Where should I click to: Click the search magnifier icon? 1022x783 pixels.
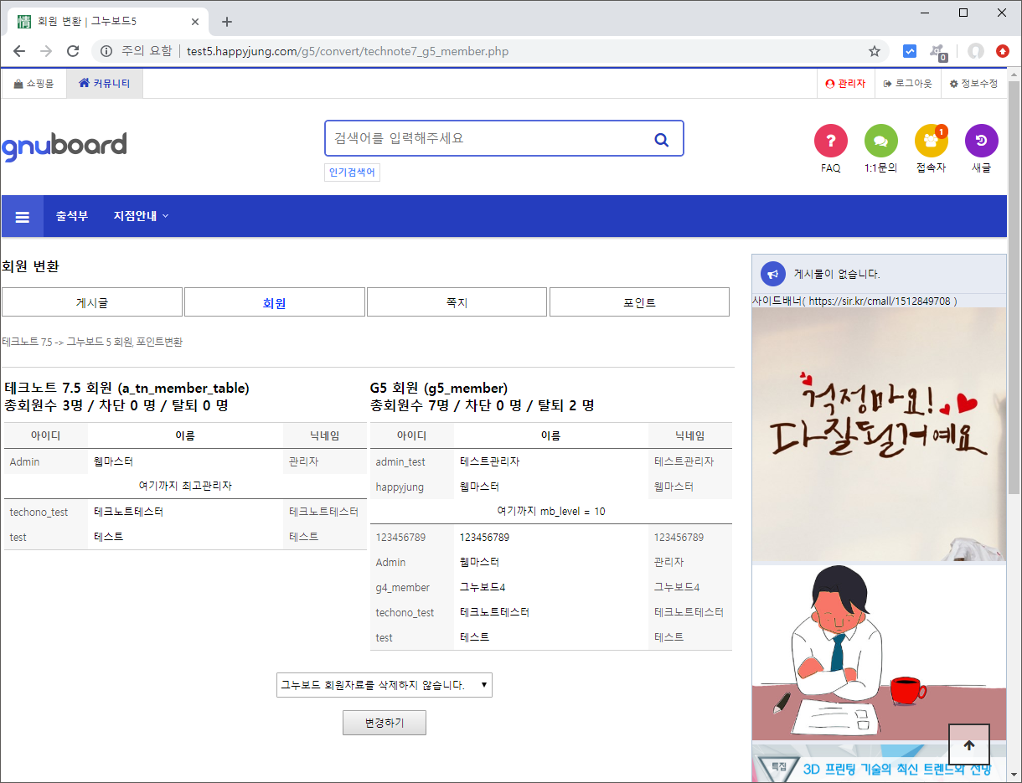[661, 139]
